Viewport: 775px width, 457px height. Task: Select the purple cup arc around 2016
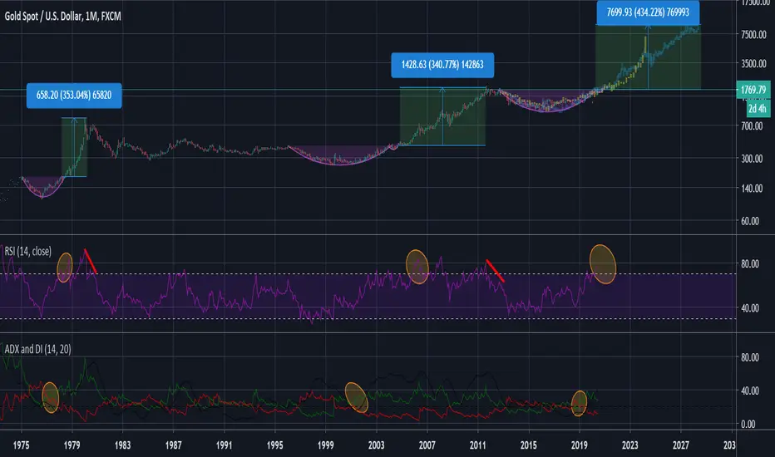548,101
